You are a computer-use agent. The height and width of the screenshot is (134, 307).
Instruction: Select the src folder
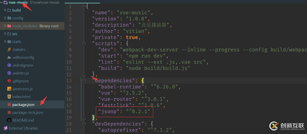(15, 34)
